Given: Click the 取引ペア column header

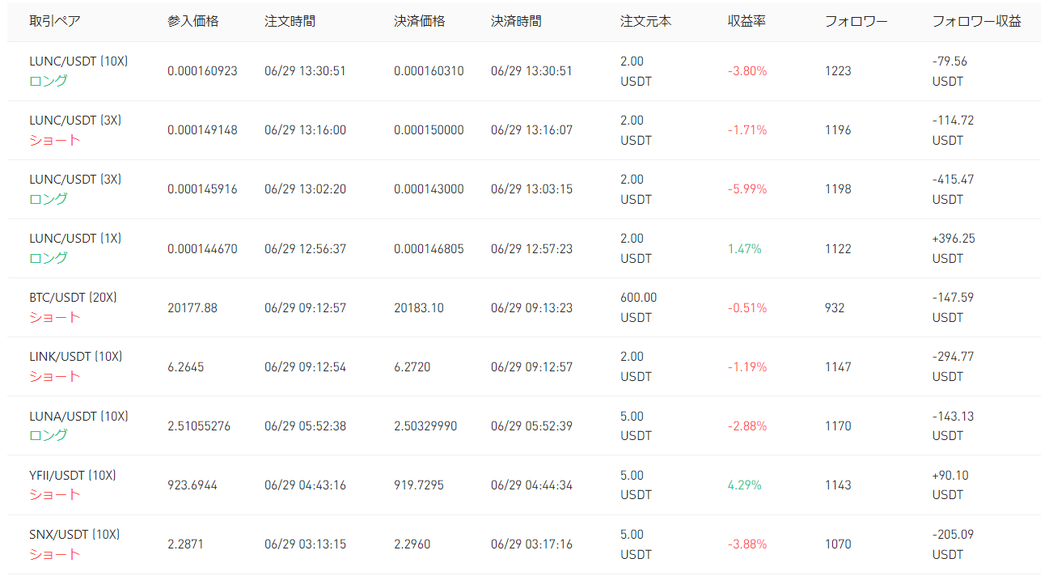Looking at the screenshot, I should (55, 21).
